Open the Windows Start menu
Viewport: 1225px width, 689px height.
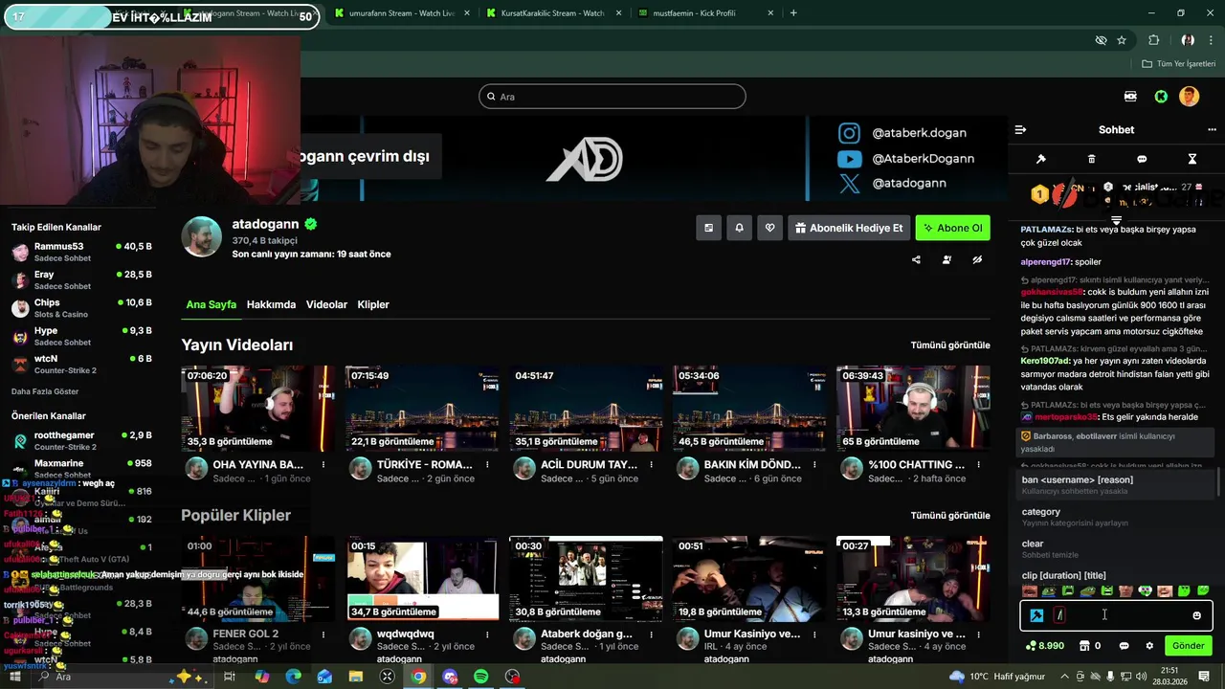(x=14, y=677)
